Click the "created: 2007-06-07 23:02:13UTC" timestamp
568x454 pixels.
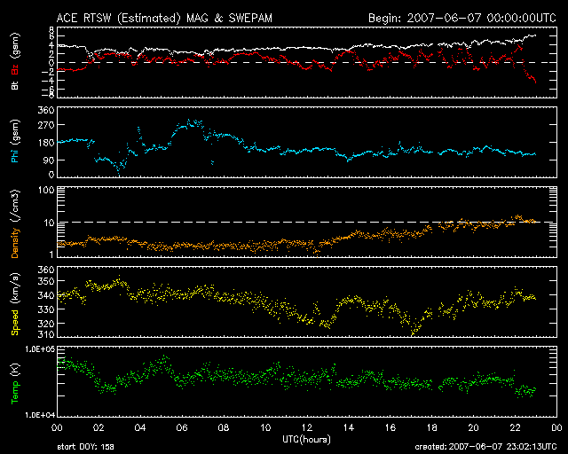point(485,447)
